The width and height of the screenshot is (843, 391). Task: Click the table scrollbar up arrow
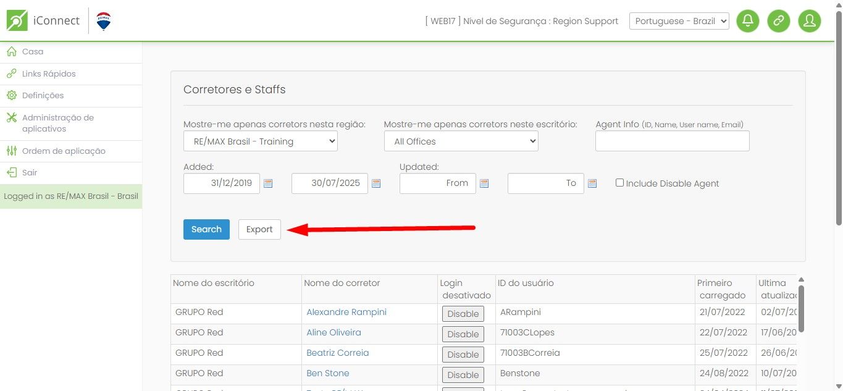[x=801, y=280]
